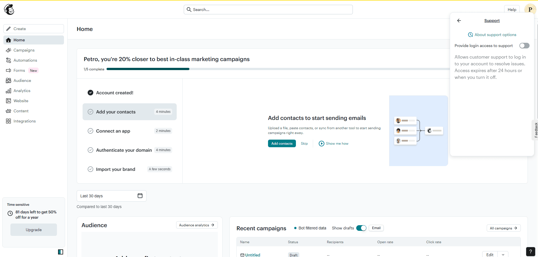538x257 pixels.
Task: Click the Edit button for Untitled campaign
Action: (490, 254)
